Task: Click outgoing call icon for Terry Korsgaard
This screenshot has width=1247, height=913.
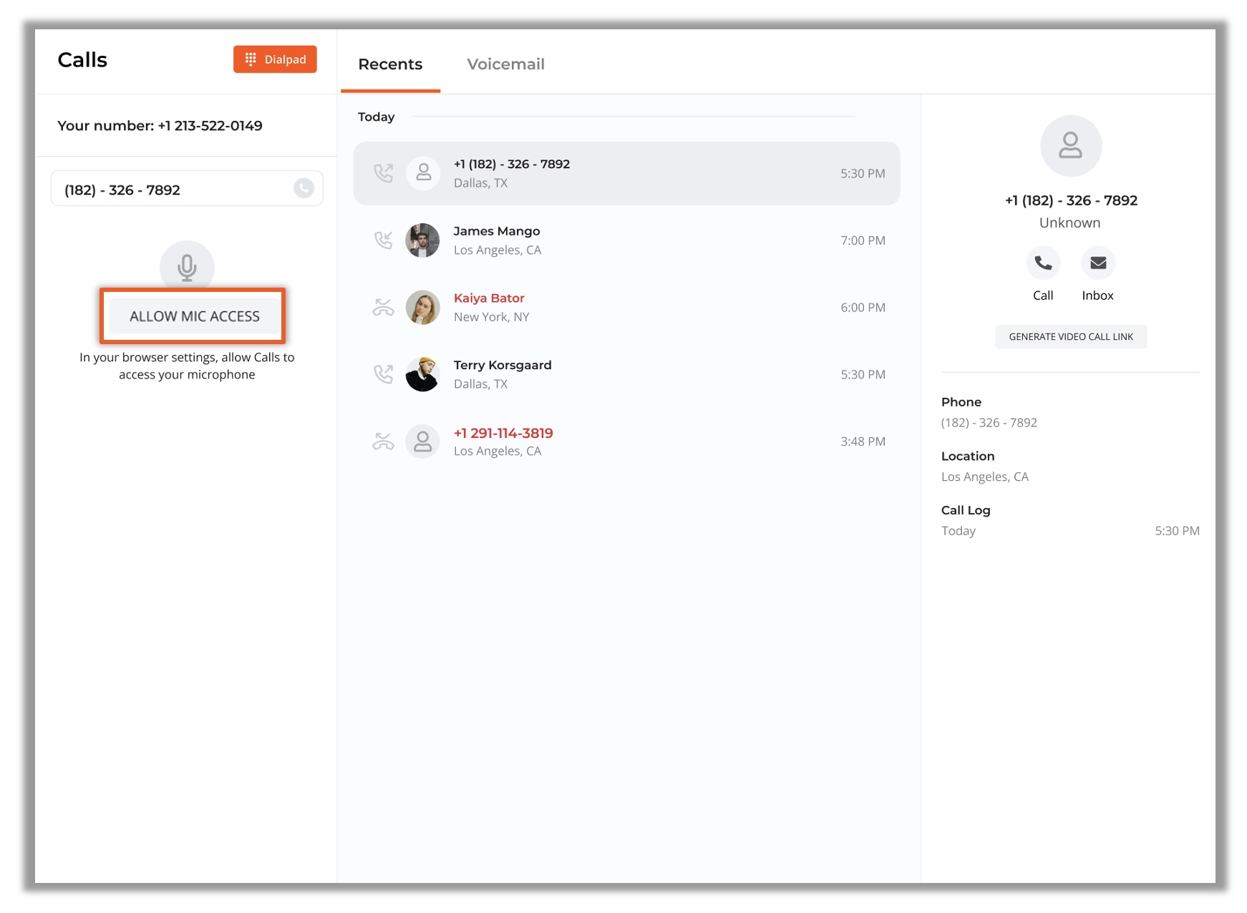Action: click(x=384, y=374)
